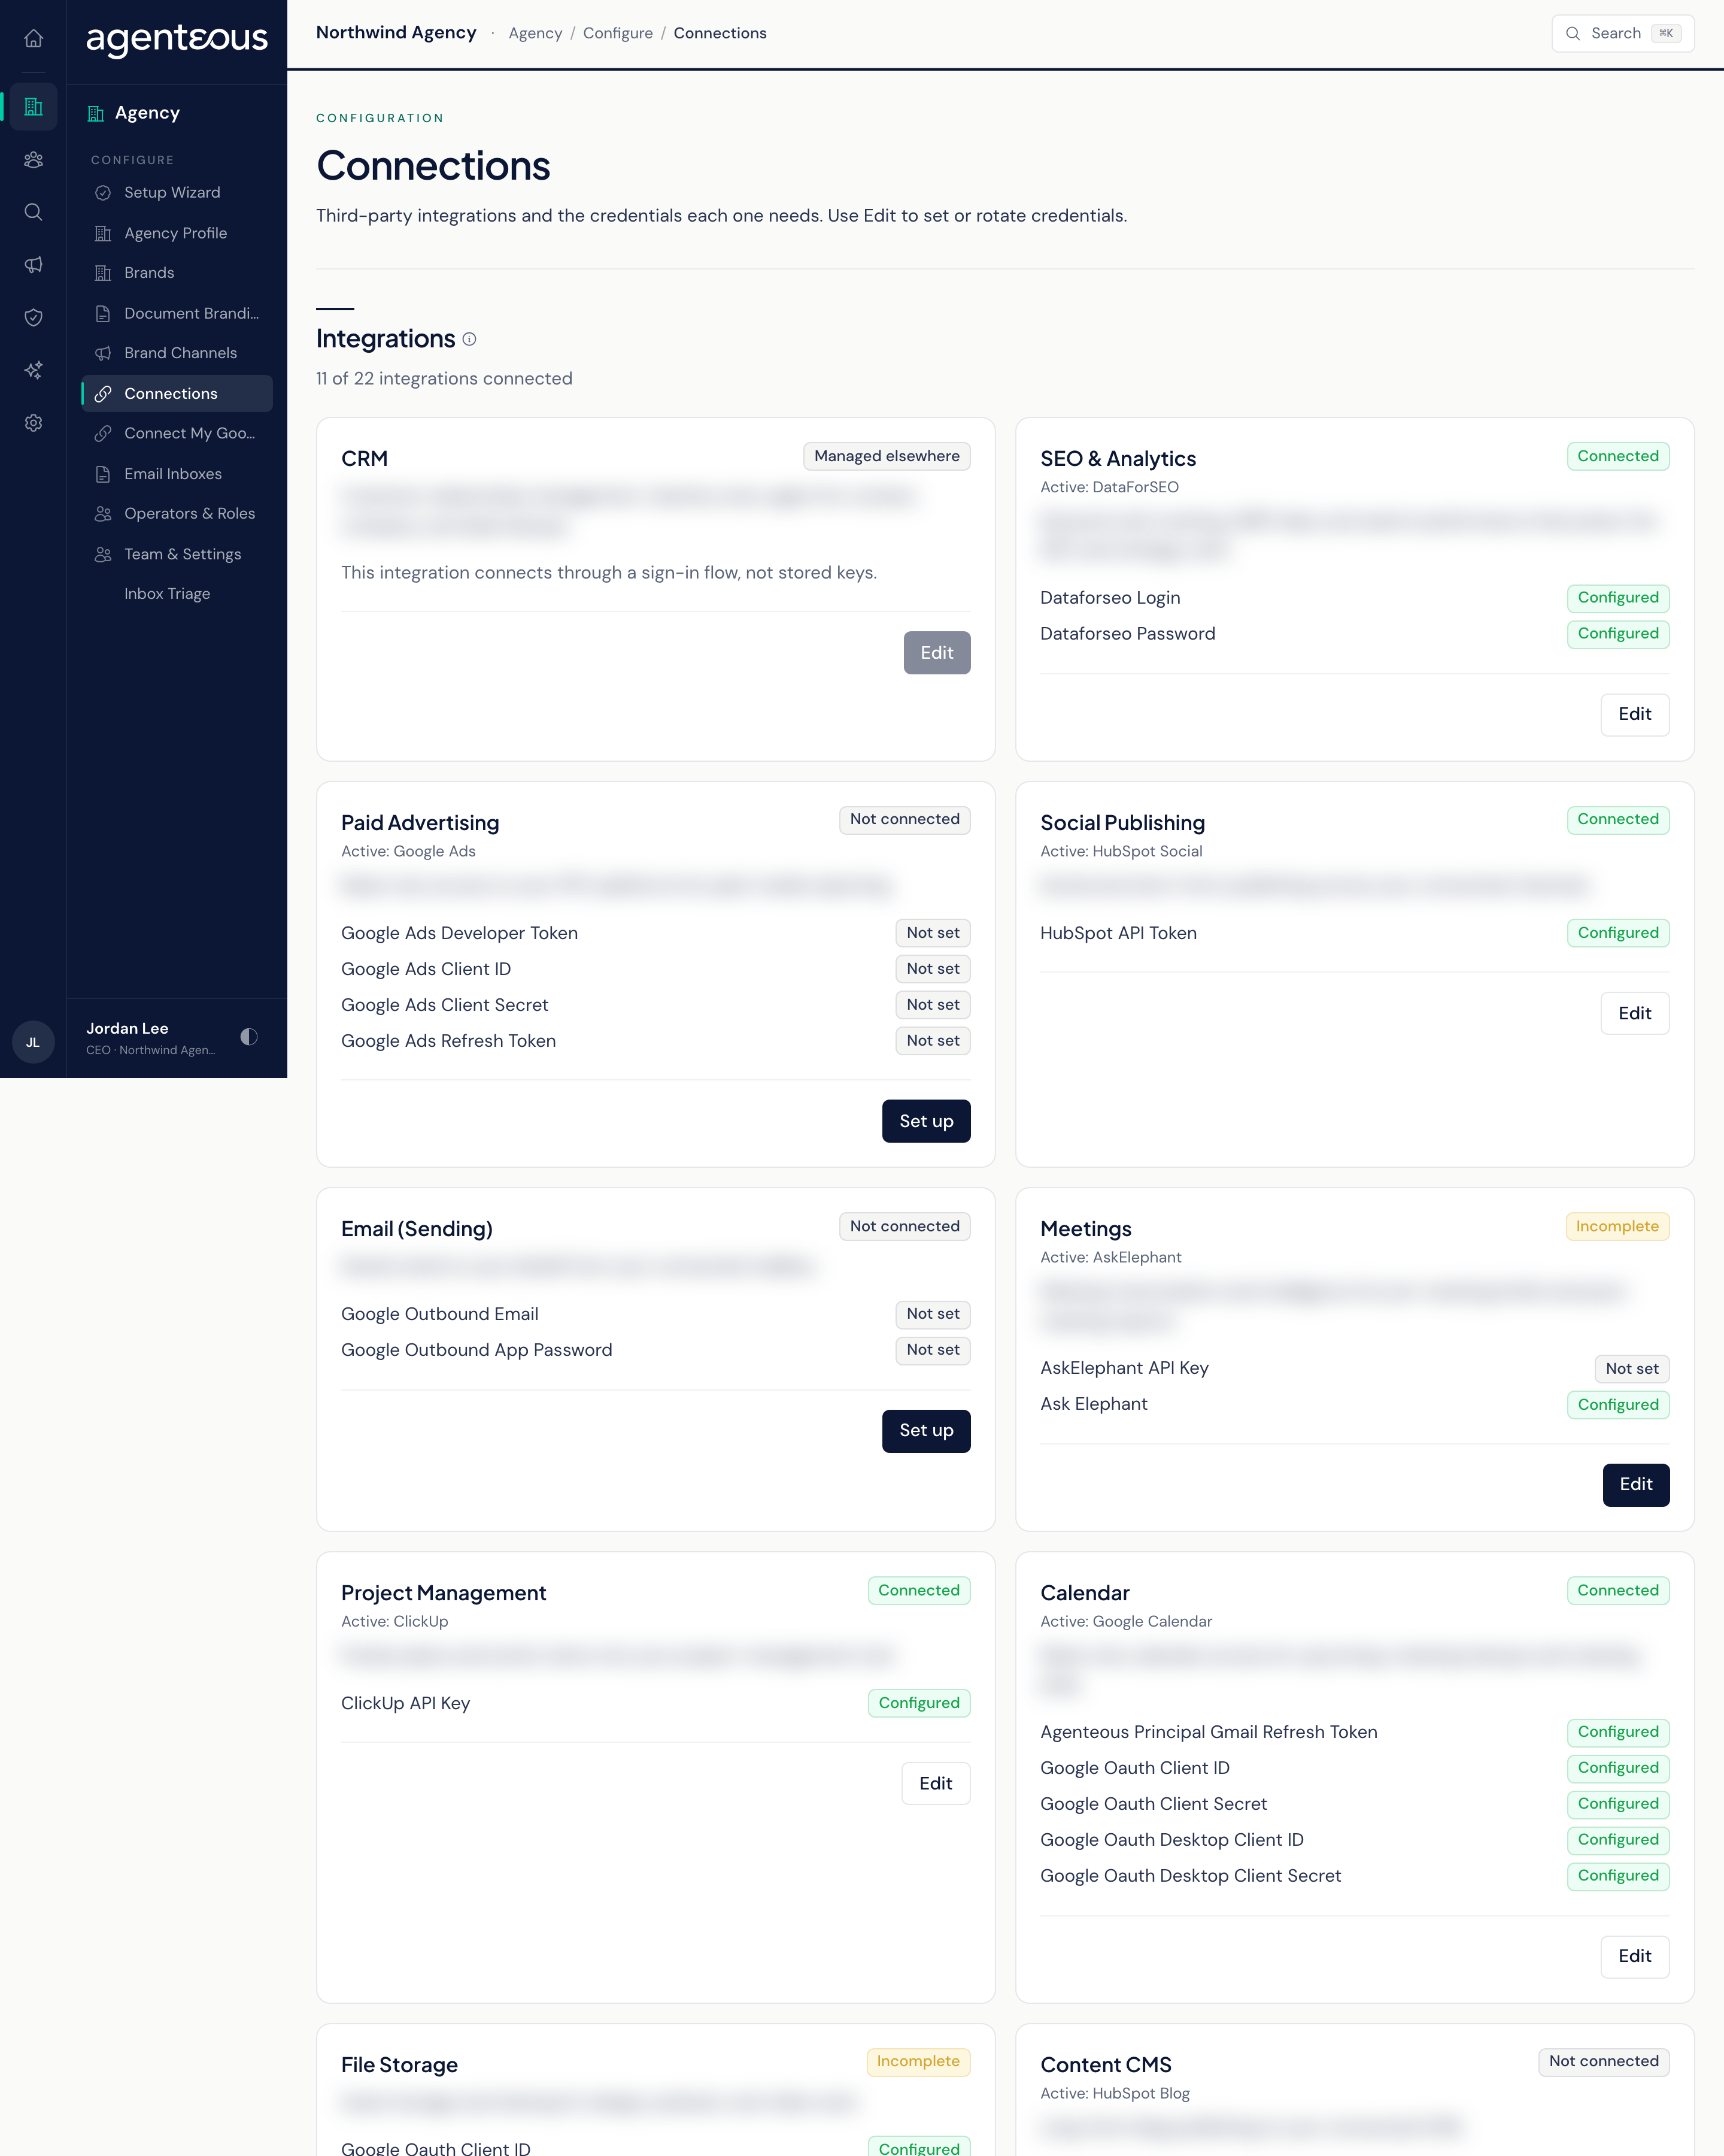Click Configure breadcrumb link
Image resolution: width=1724 pixels, height=2156 pixels.
click(x=618, y=33)
